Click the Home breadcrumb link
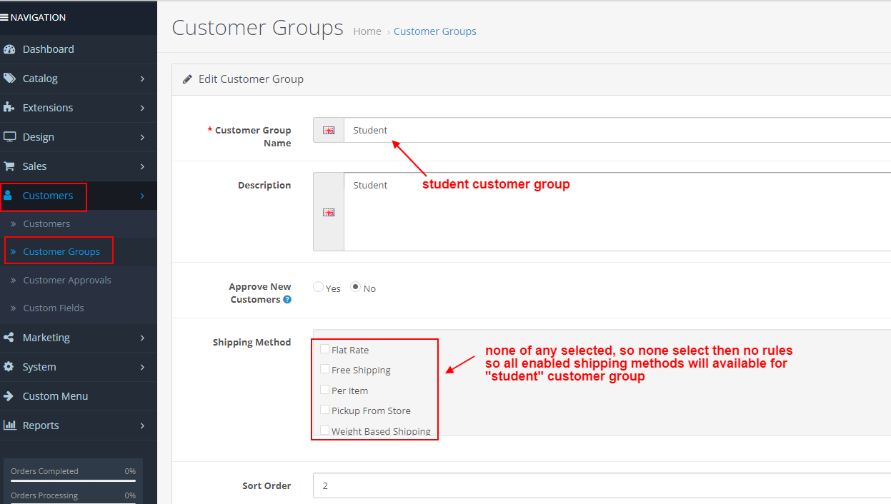 [x=367, y=31]
